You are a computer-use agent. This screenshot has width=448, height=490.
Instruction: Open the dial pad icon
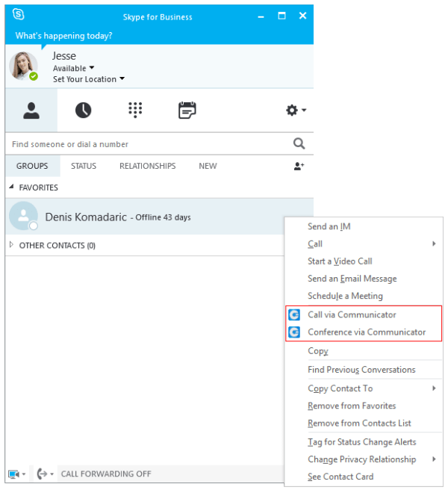[x=135, y=110]
